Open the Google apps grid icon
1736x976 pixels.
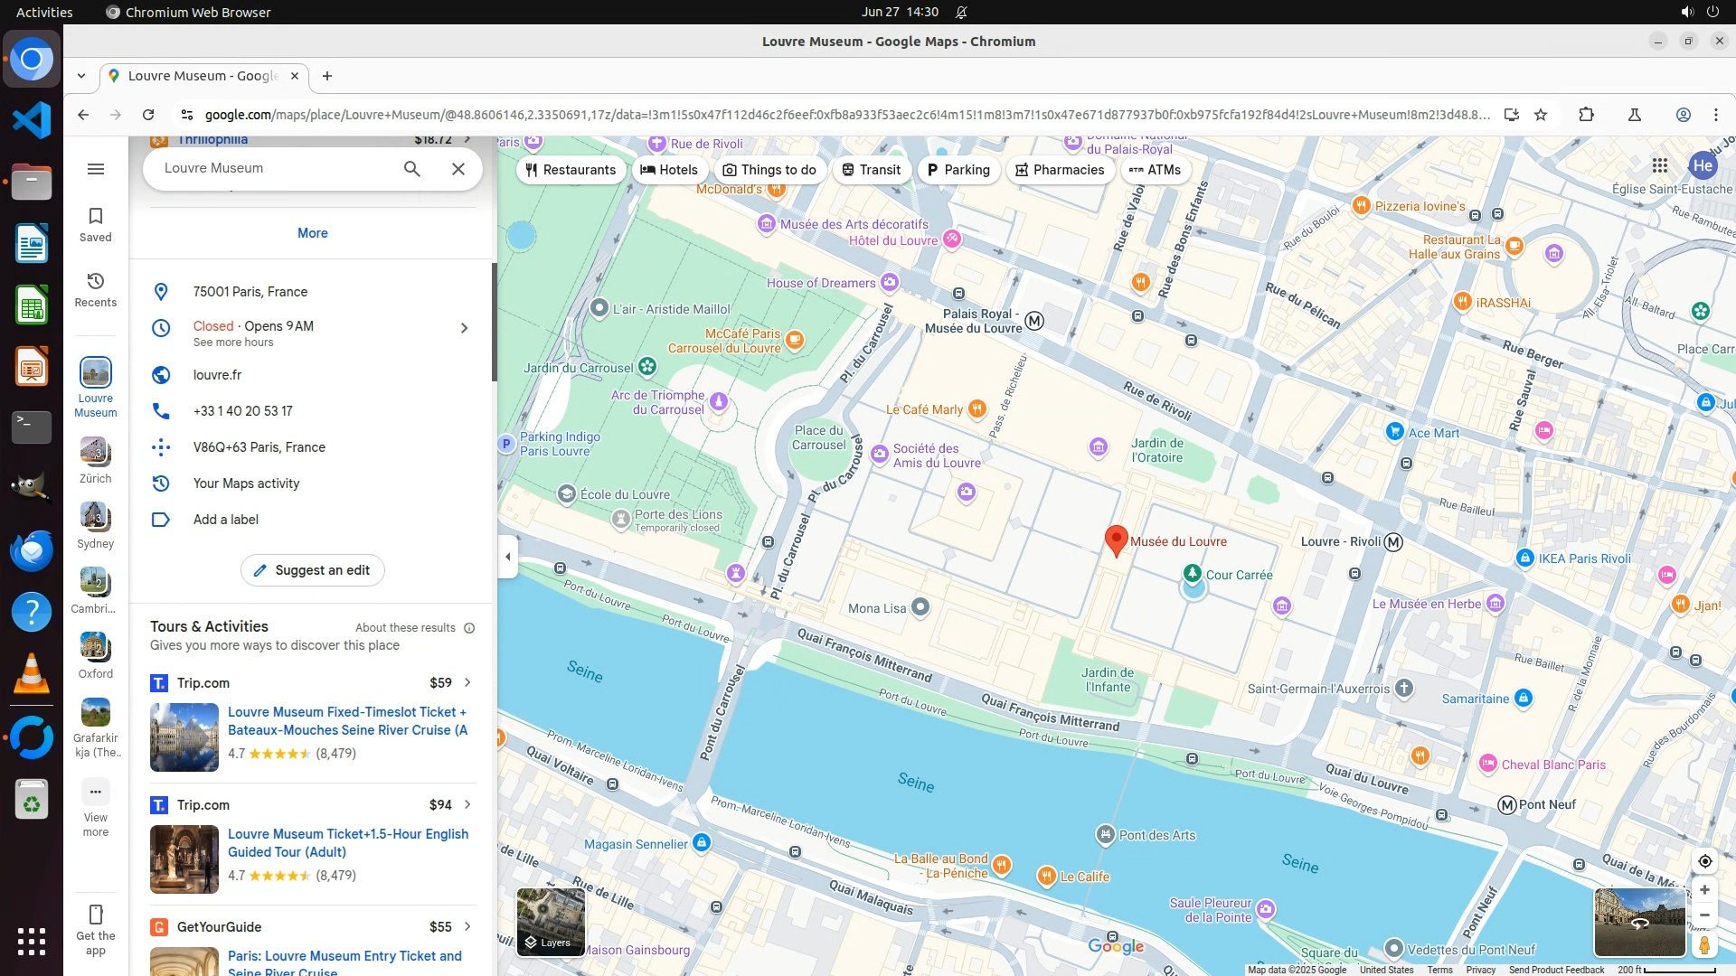tap(1659, 165)
